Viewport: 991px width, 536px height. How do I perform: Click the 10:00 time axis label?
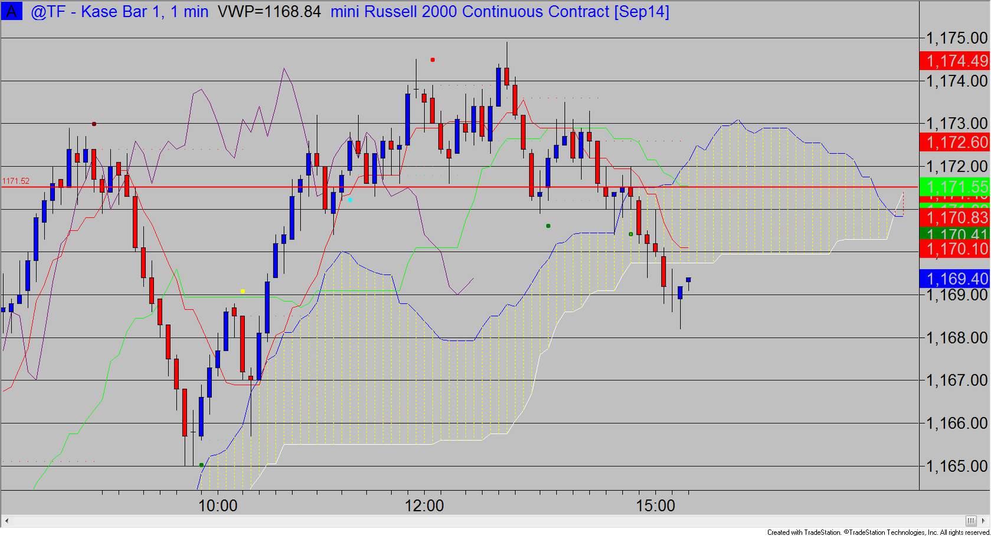click(x=218, y=505)
